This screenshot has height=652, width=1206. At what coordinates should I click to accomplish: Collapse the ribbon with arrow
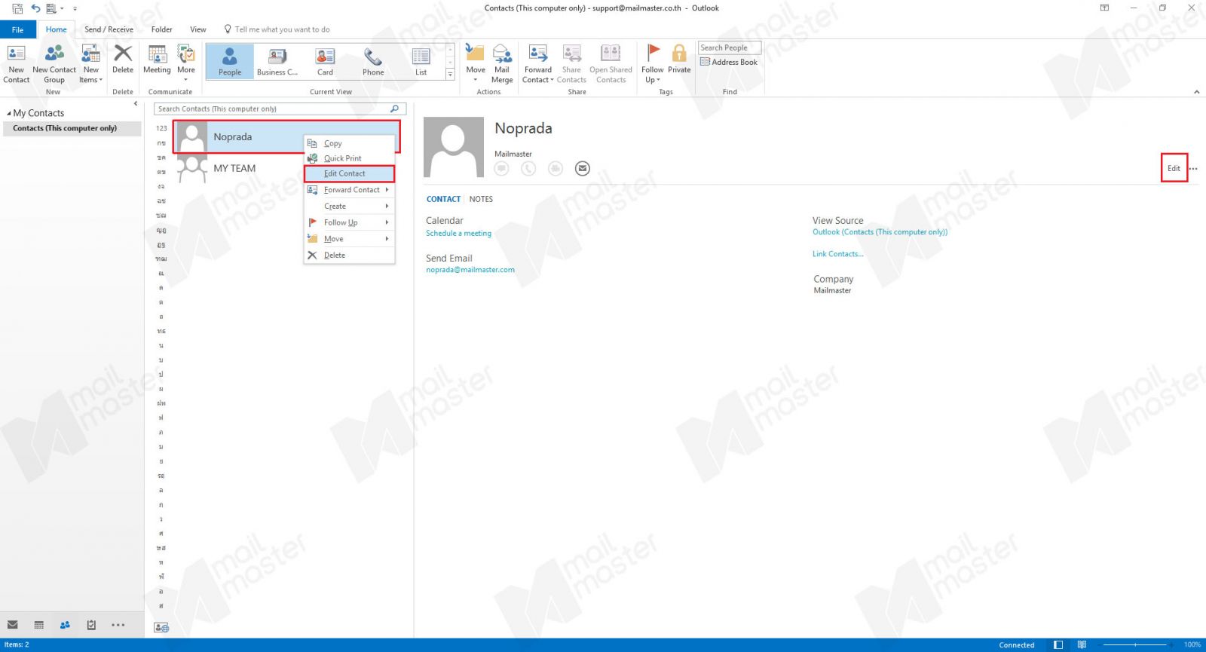point(1196,92)
